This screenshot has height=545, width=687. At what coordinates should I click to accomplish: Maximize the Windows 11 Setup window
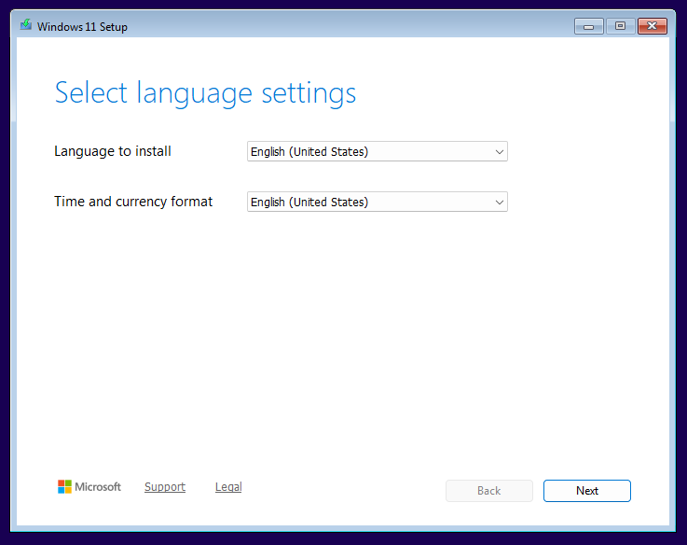(x=620, y=26)
